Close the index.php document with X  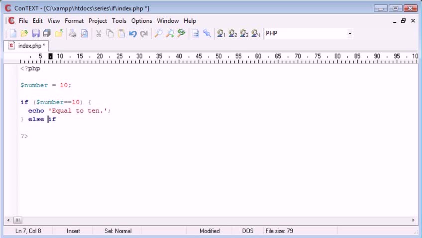tap(413, 21)
